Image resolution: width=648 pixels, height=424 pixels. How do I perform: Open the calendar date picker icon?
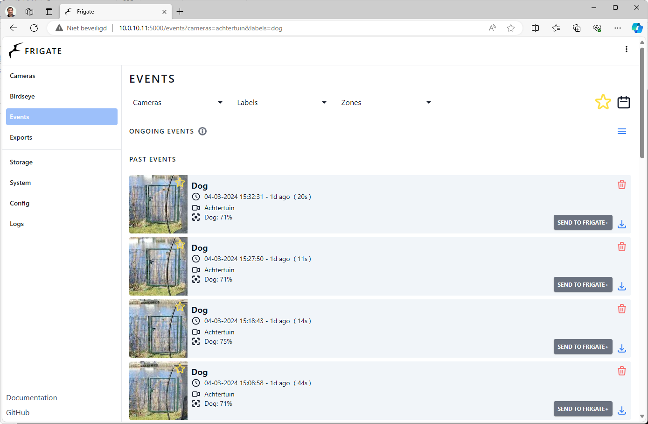click(623, 102)
